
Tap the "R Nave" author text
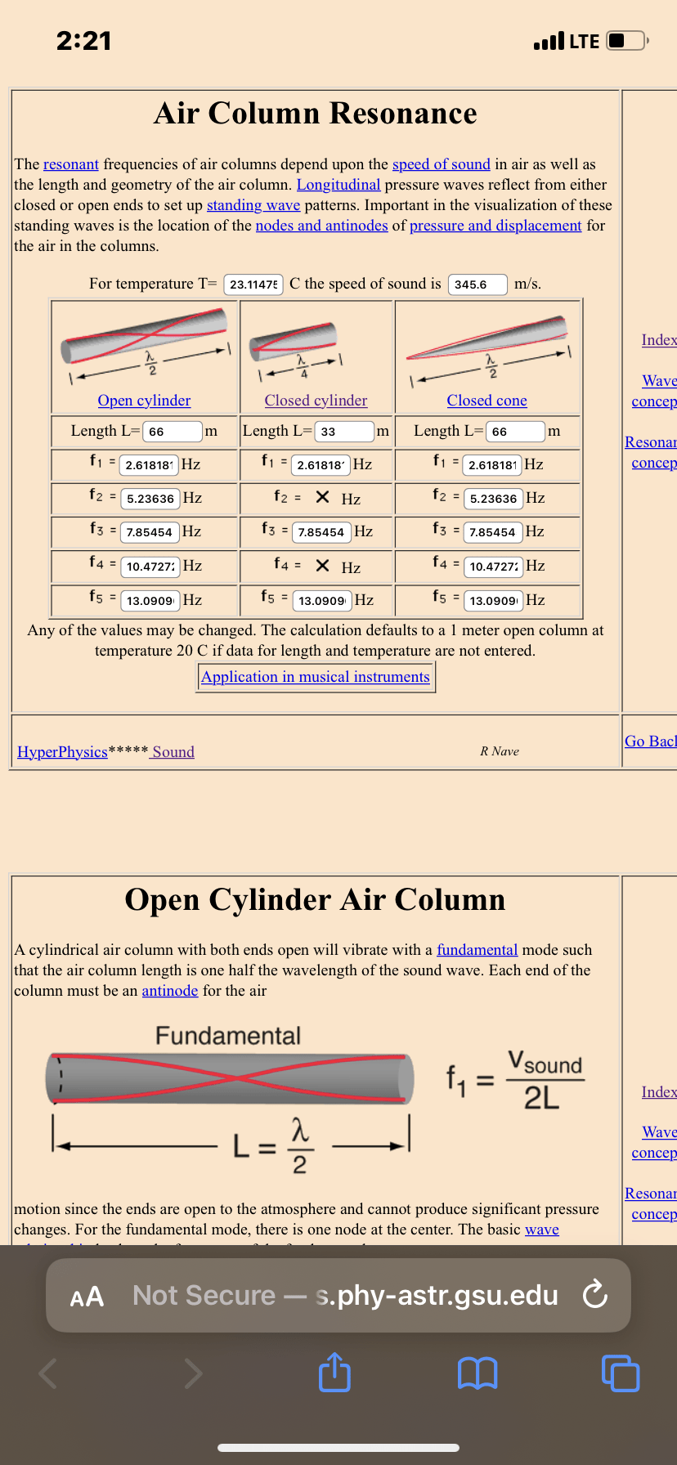500,751
